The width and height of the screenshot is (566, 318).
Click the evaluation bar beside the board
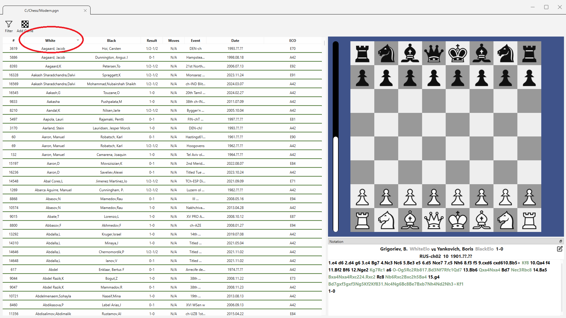[x=335, y=136]
